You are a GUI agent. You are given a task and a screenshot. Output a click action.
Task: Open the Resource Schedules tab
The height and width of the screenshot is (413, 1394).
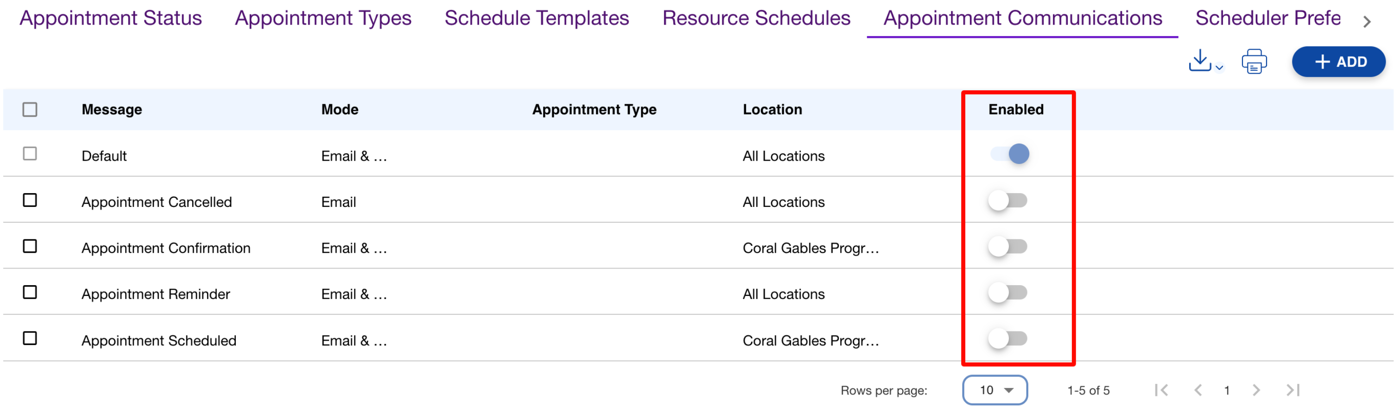756,19
